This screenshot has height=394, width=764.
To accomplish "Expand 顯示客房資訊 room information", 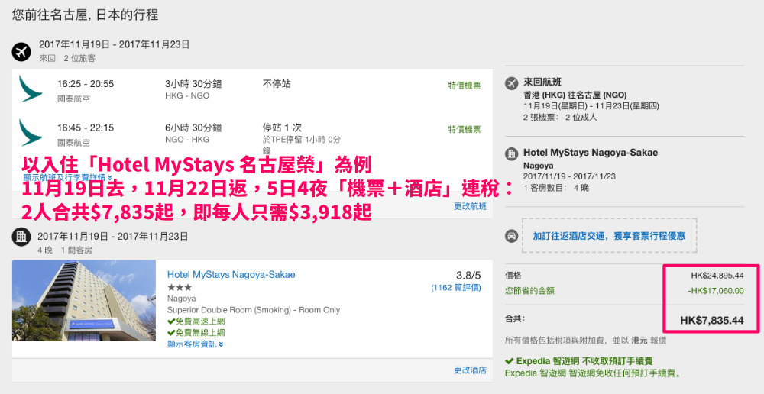I will (x=196, y=344).
